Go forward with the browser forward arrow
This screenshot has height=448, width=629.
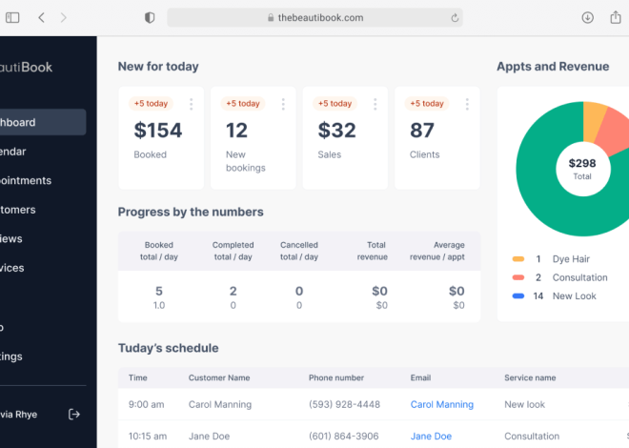tap(64, 18)
